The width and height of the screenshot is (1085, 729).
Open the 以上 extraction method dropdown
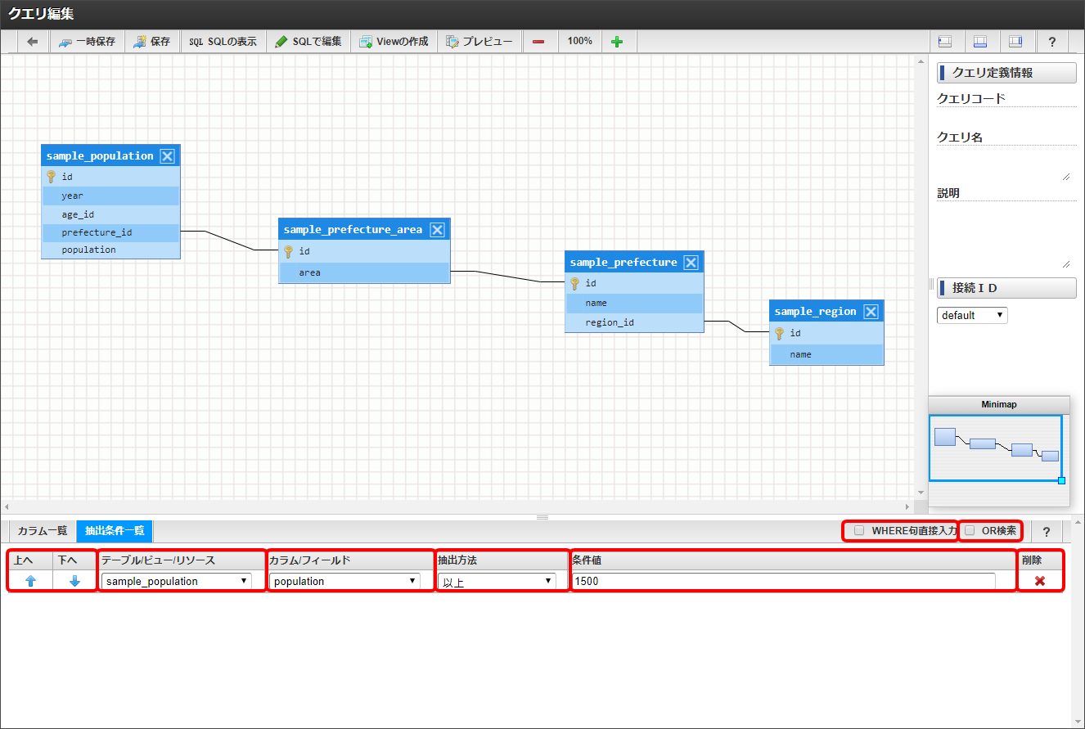point(497,582)
